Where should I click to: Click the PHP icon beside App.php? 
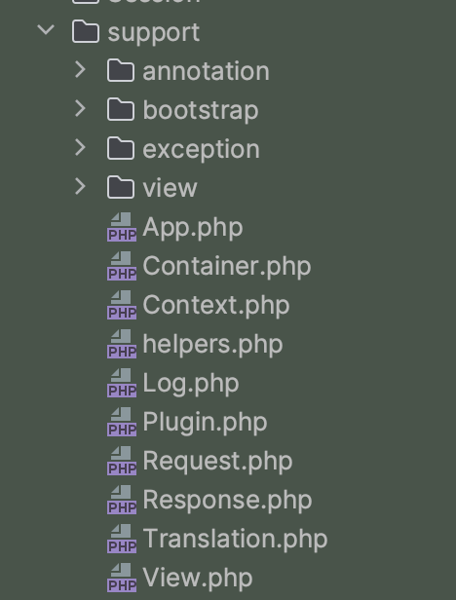coord(122,227)
